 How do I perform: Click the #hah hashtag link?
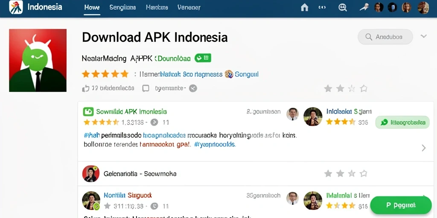click(91, 136)
